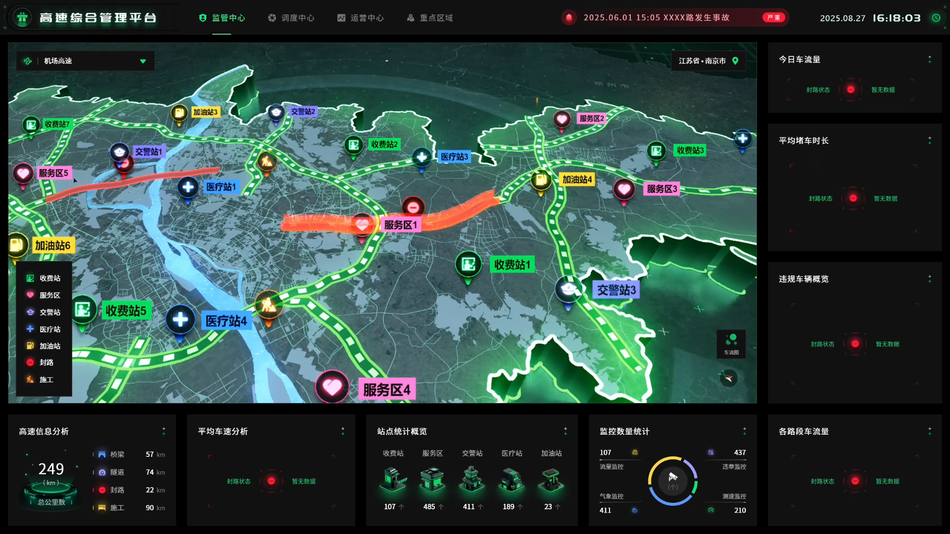
Task: Select the 收费站7 map marker
Action: pyautogui.click(x=31, y=125)
